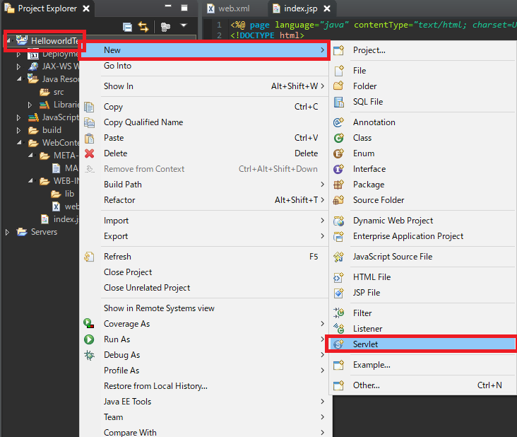Open the Show In submenu

(204, 86)
